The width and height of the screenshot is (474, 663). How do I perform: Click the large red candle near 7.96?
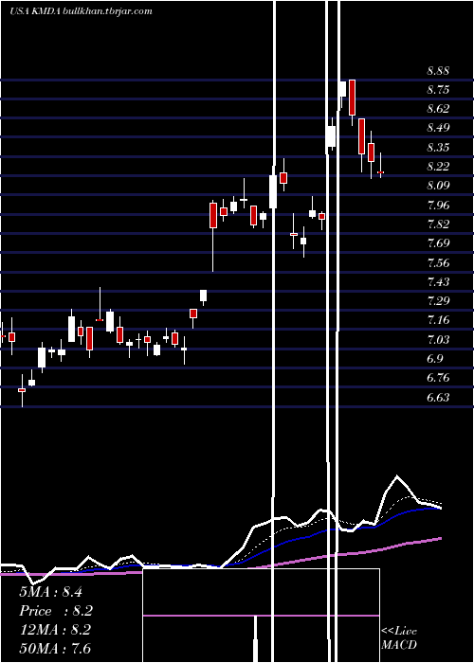(x=213, y=215)
